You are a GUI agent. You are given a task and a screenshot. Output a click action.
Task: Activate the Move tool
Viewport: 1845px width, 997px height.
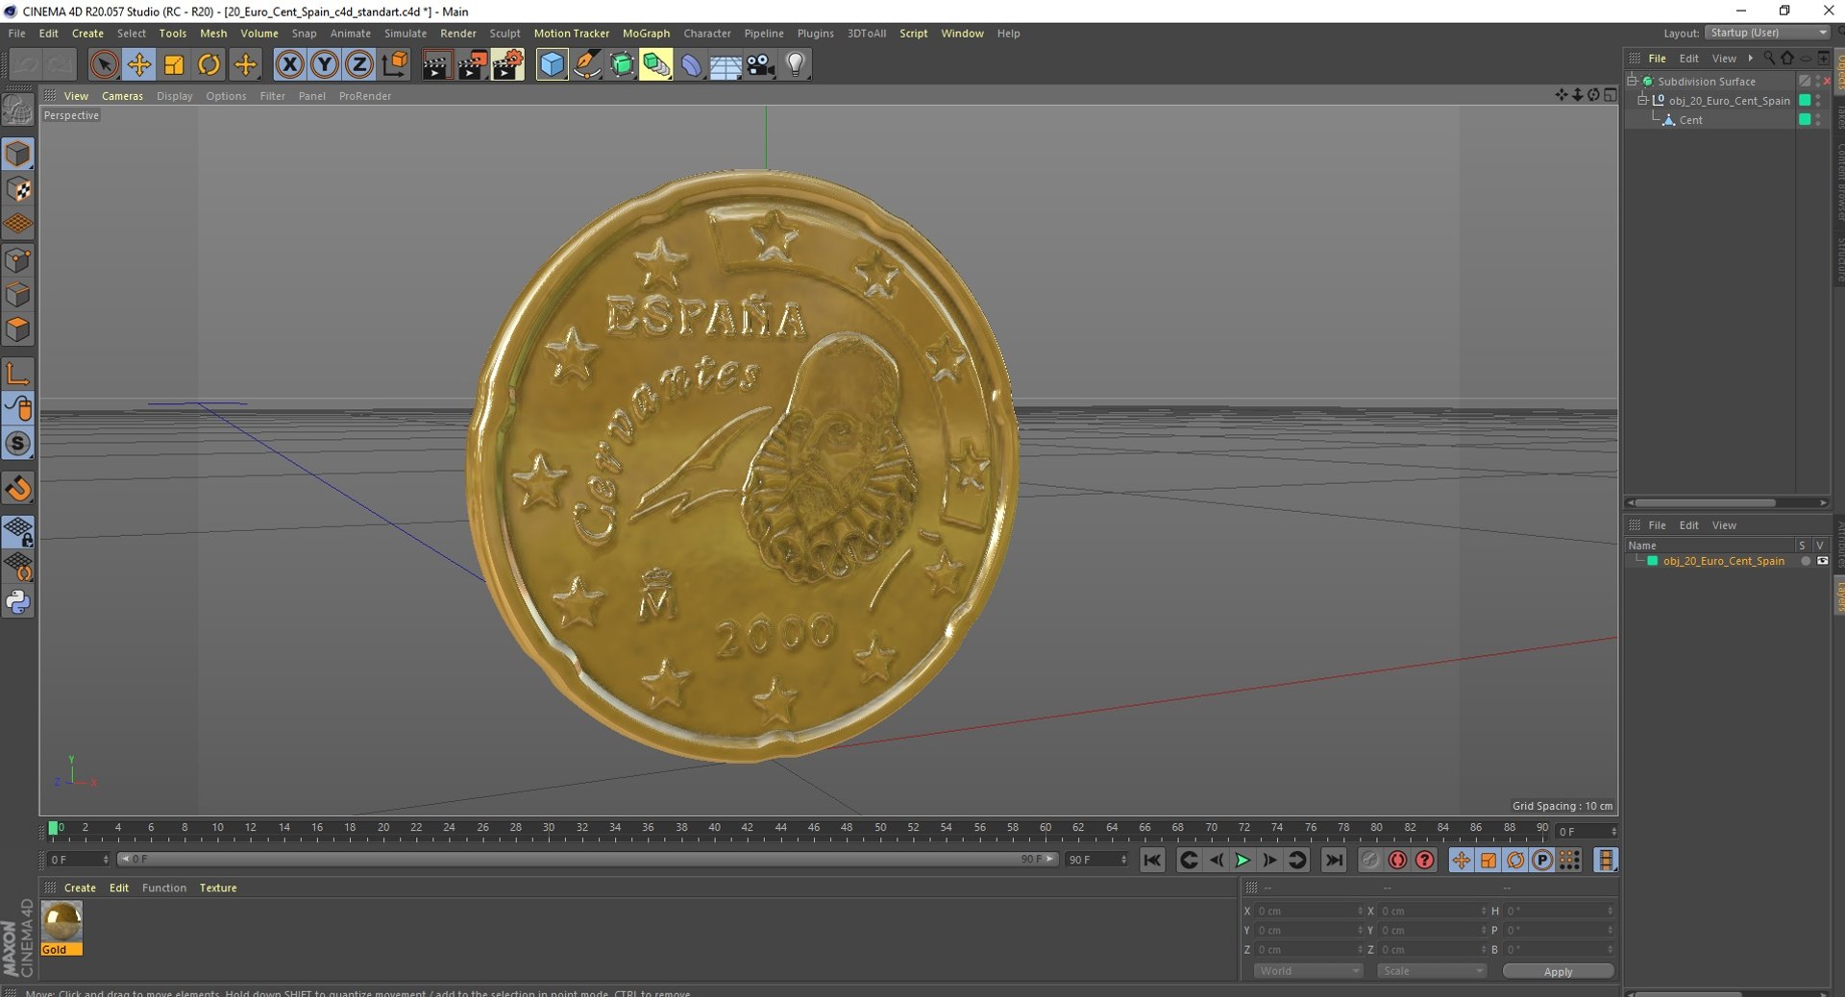click(139, 64)
